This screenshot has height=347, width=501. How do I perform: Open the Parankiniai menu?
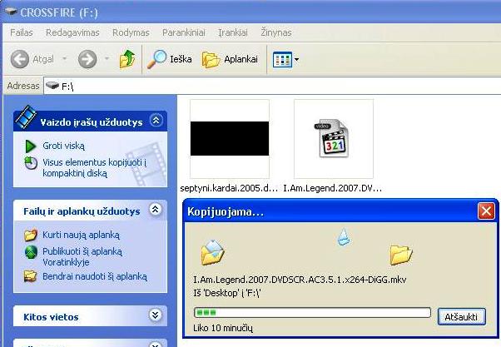point(183,32)
